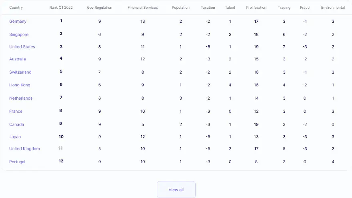Screen dimensions: 352x198
Task: Click the Netherlands country link
Action: [21, 98]
